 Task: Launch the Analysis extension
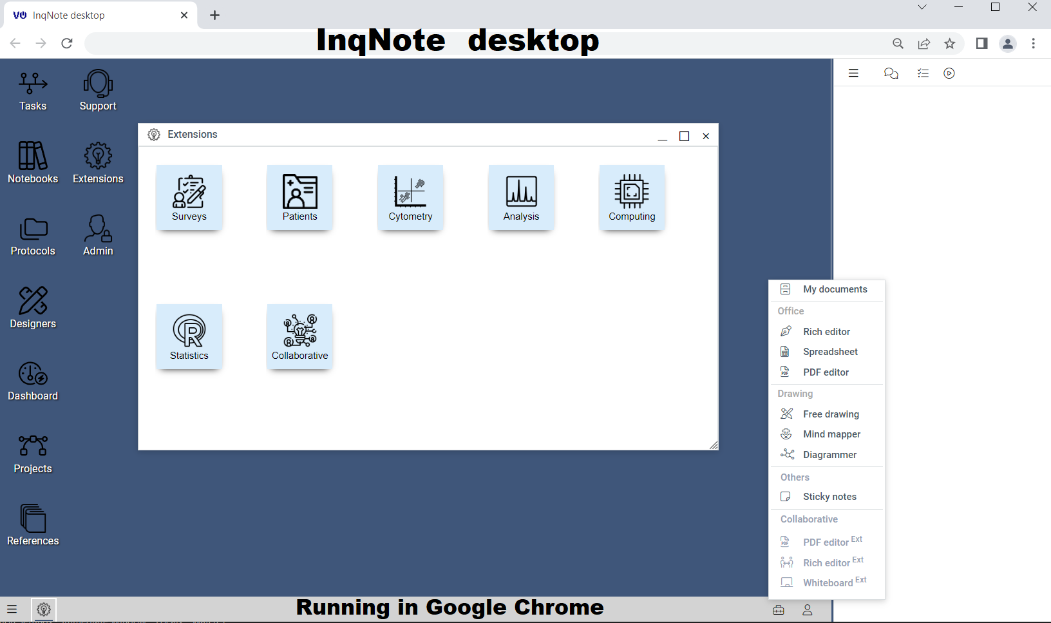522,197
